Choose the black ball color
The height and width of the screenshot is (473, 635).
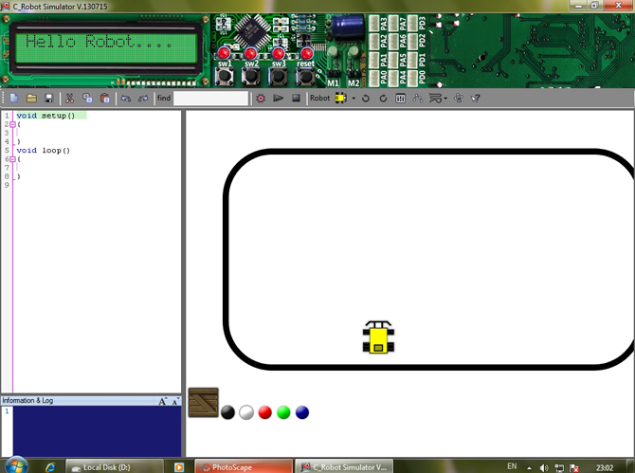coord(227,412)
